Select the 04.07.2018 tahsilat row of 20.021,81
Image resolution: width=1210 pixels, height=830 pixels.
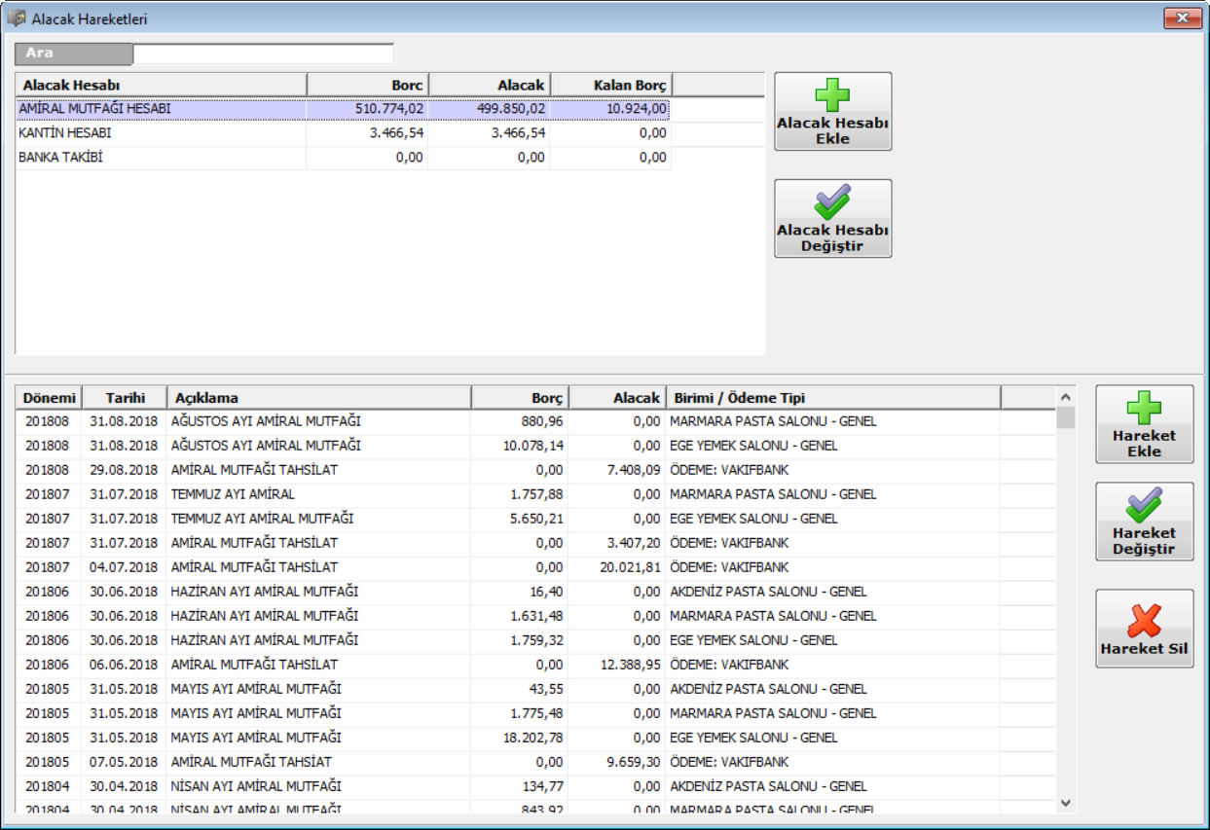point(254,567)
